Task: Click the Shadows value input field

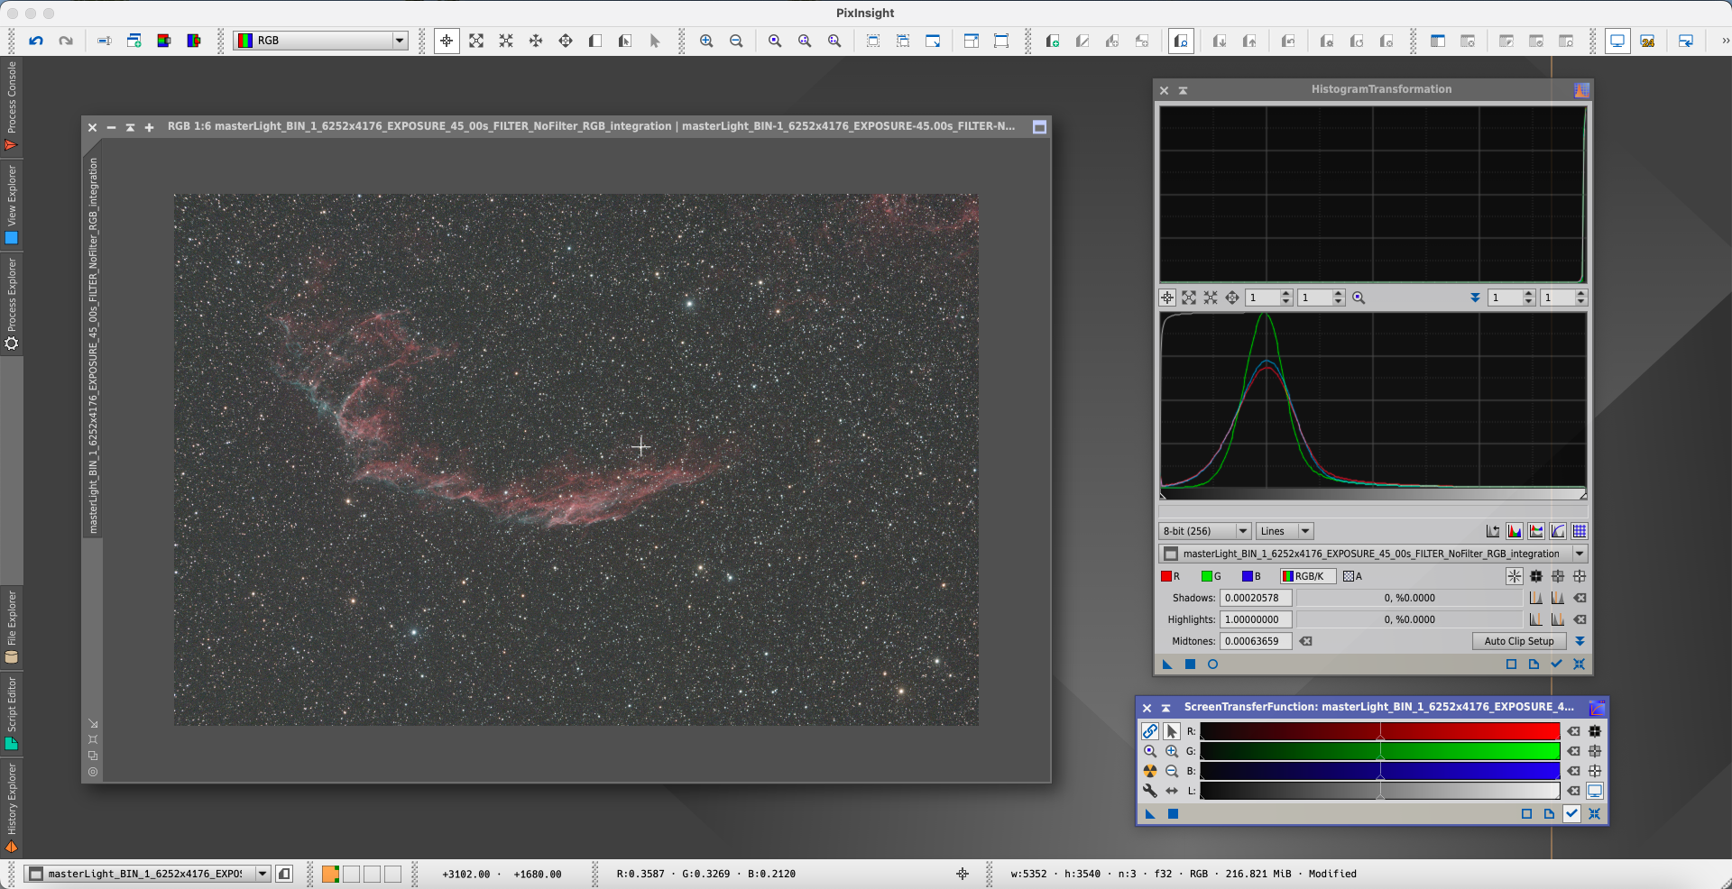Action: click(x=1256, y=598)
